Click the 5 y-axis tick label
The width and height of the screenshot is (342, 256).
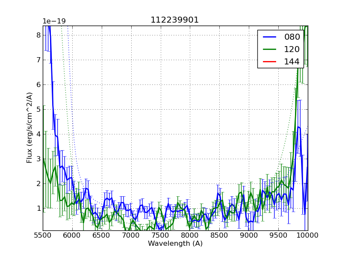tap(38, 109)
